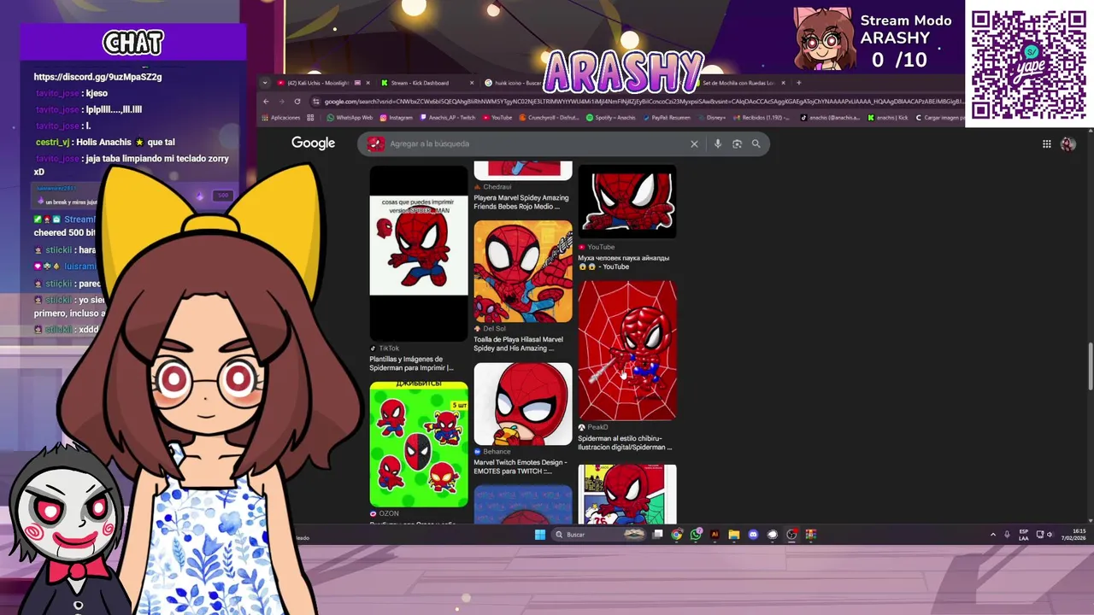
Task: Open Toalla de Playa Hilasal Marvel link
Action: coord(518,343)
